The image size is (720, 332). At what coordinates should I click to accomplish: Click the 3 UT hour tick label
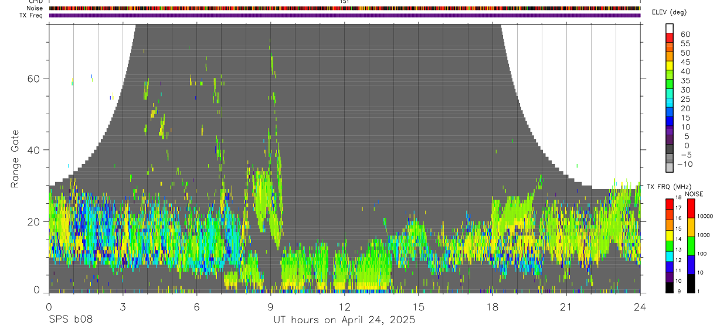pos(123,306)
